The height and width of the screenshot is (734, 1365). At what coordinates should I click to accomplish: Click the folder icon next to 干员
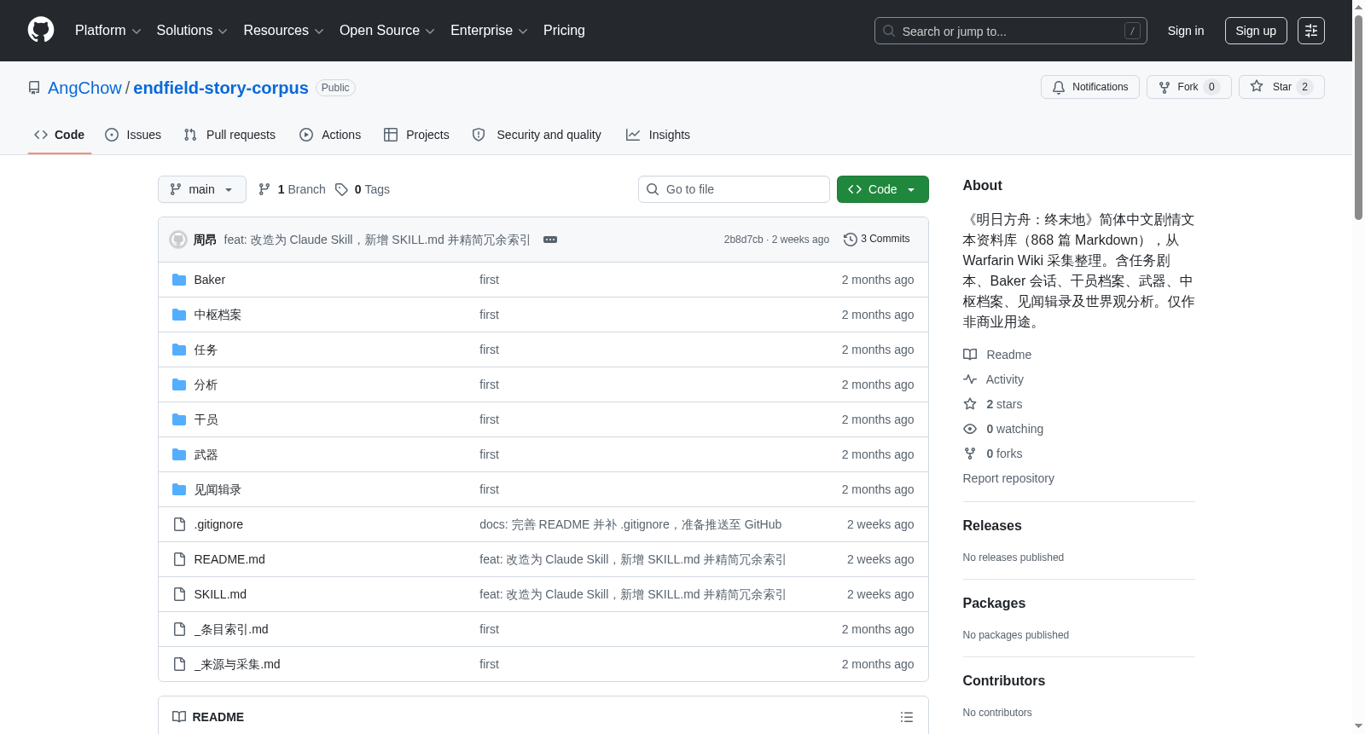pos(179,419)
